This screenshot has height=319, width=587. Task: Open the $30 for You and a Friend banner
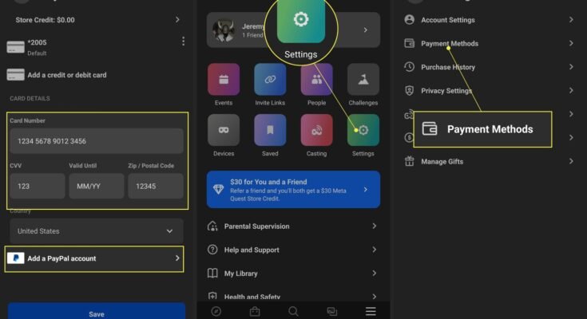coord(293,190)
